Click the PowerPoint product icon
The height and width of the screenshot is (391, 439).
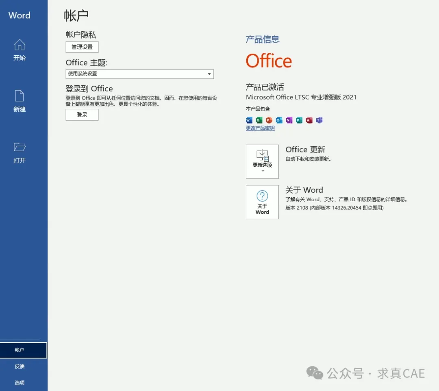click(x=269, y=120)
